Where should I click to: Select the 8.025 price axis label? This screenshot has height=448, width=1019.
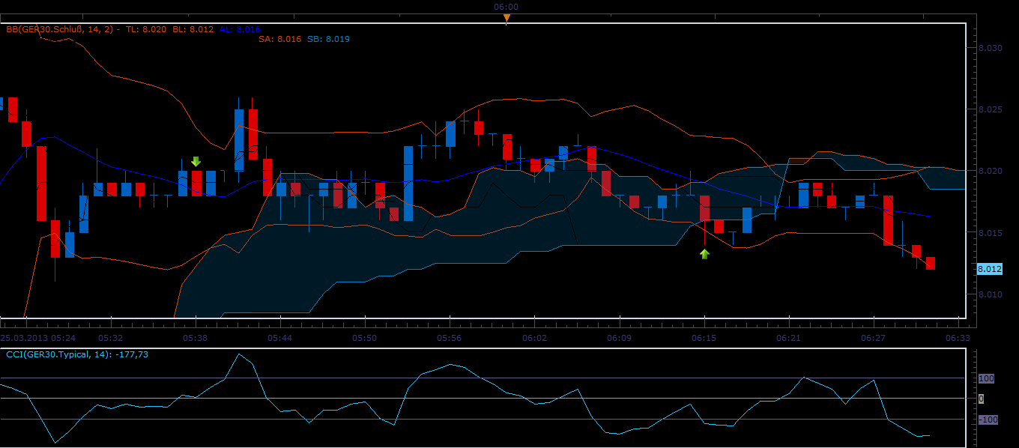990,110
